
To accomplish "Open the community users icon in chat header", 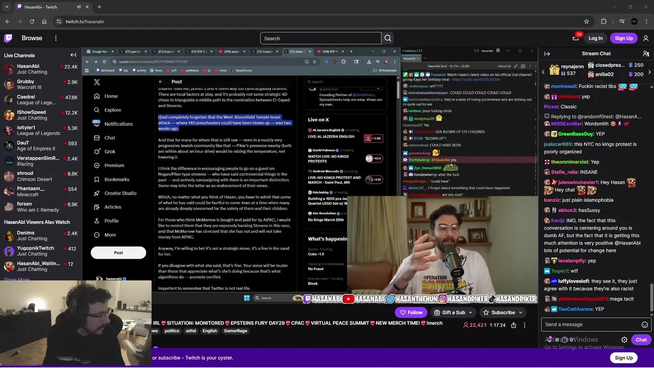I will 646,54.
